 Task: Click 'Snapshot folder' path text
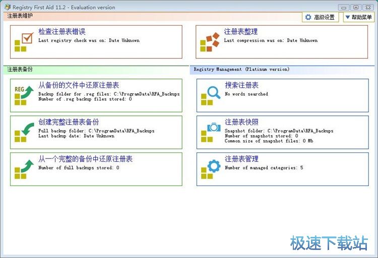coord(279,131)
